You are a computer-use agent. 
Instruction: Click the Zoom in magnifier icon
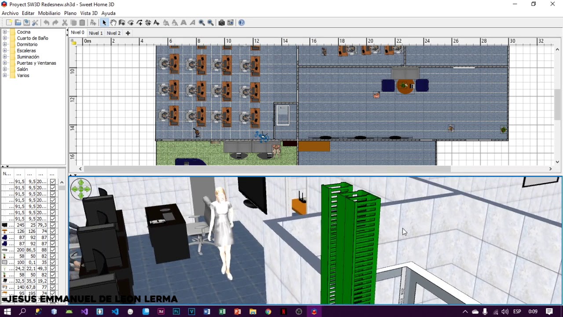[x=201, y=22]
